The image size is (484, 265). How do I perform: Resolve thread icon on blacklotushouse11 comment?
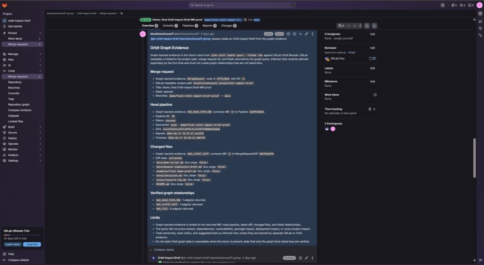coord(288,34)
